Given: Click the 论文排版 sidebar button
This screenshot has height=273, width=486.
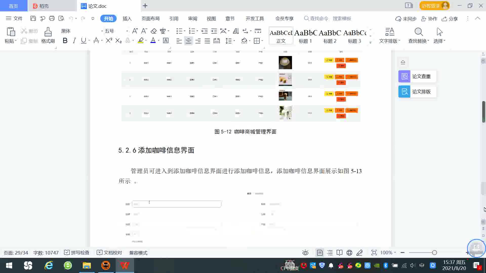Looking at the screenshot, I should pyautogui.click(x=417, y=92).
